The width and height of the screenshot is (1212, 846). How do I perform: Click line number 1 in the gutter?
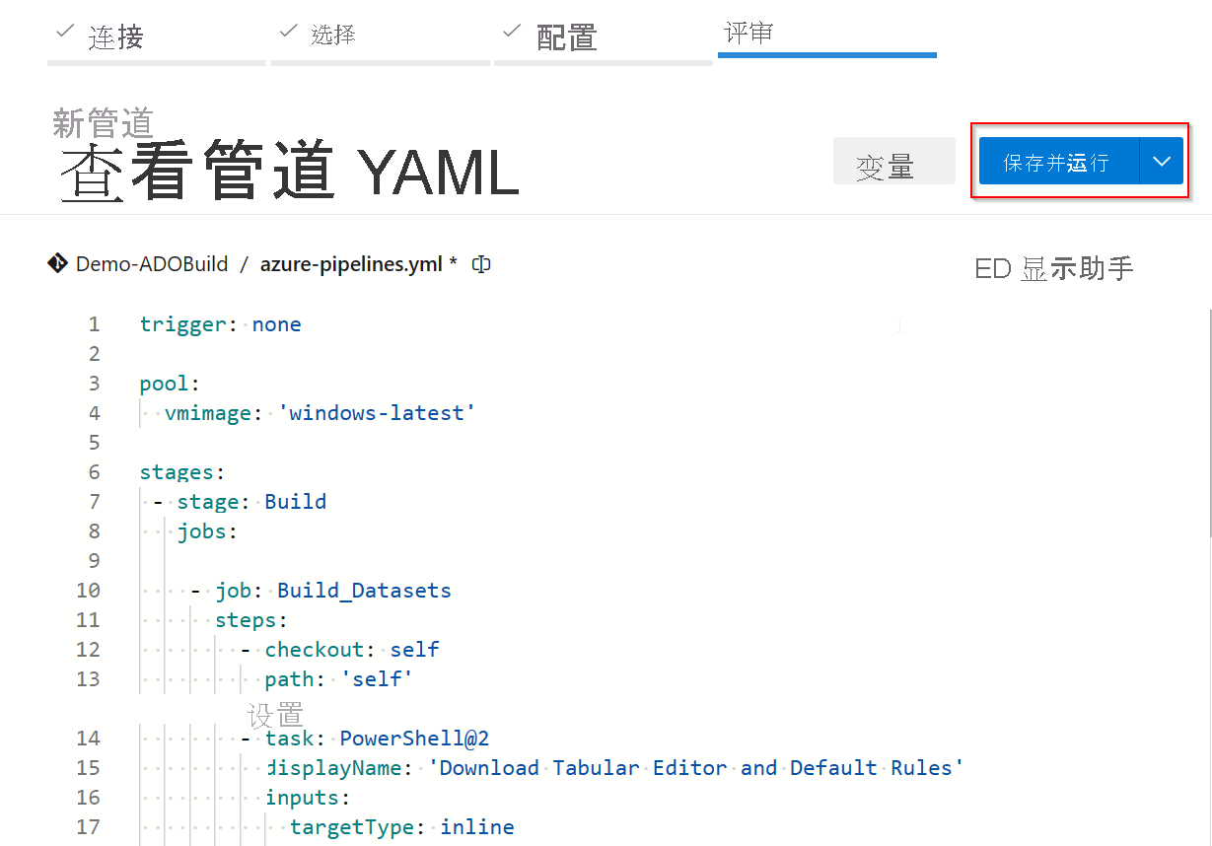[94, 324]
